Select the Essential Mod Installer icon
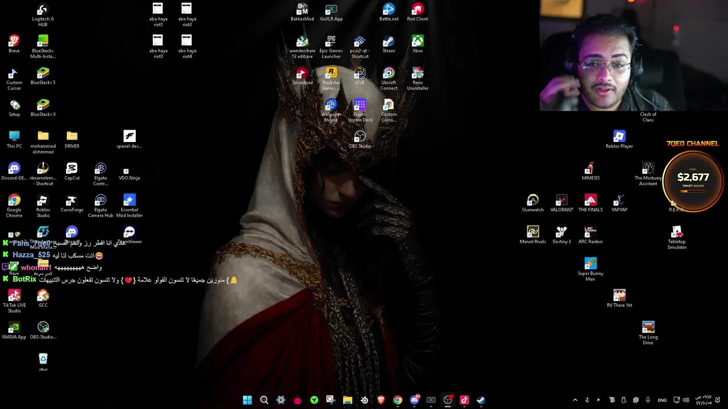The image size is (728, 409). (x=129, y=206)
